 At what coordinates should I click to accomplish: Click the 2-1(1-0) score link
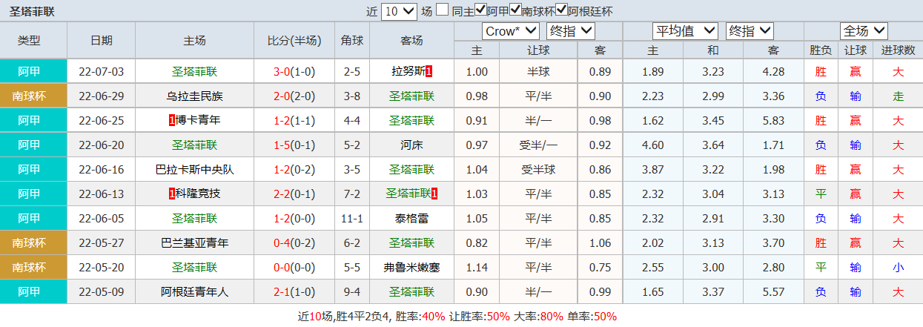(x=294, y=292)
